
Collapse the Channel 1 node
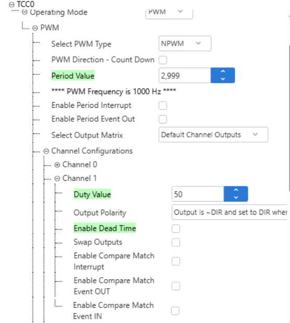[57, 178]
